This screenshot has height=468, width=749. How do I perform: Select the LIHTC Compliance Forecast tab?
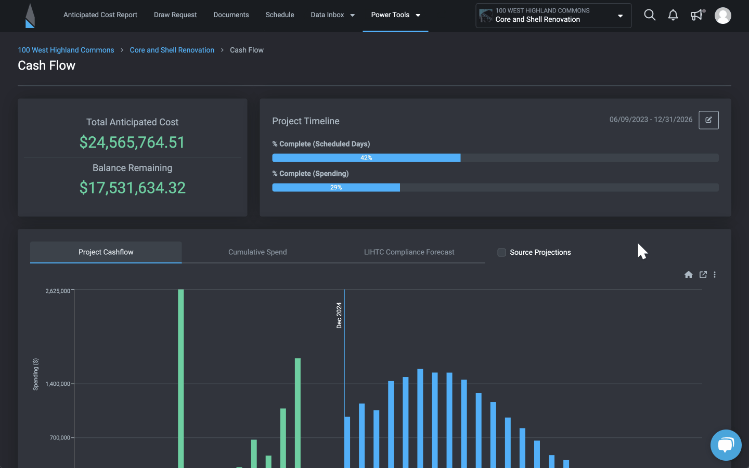coord(409,252)
